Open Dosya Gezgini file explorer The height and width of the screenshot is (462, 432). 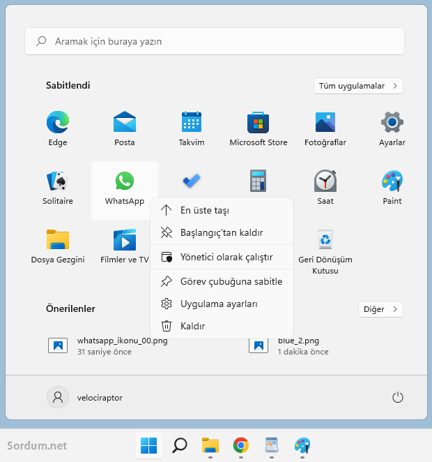point(58,246)
